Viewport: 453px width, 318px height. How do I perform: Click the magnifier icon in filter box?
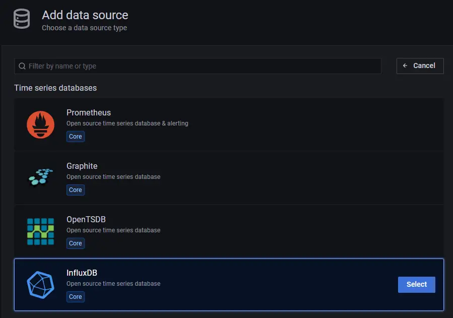pos(22,66)
